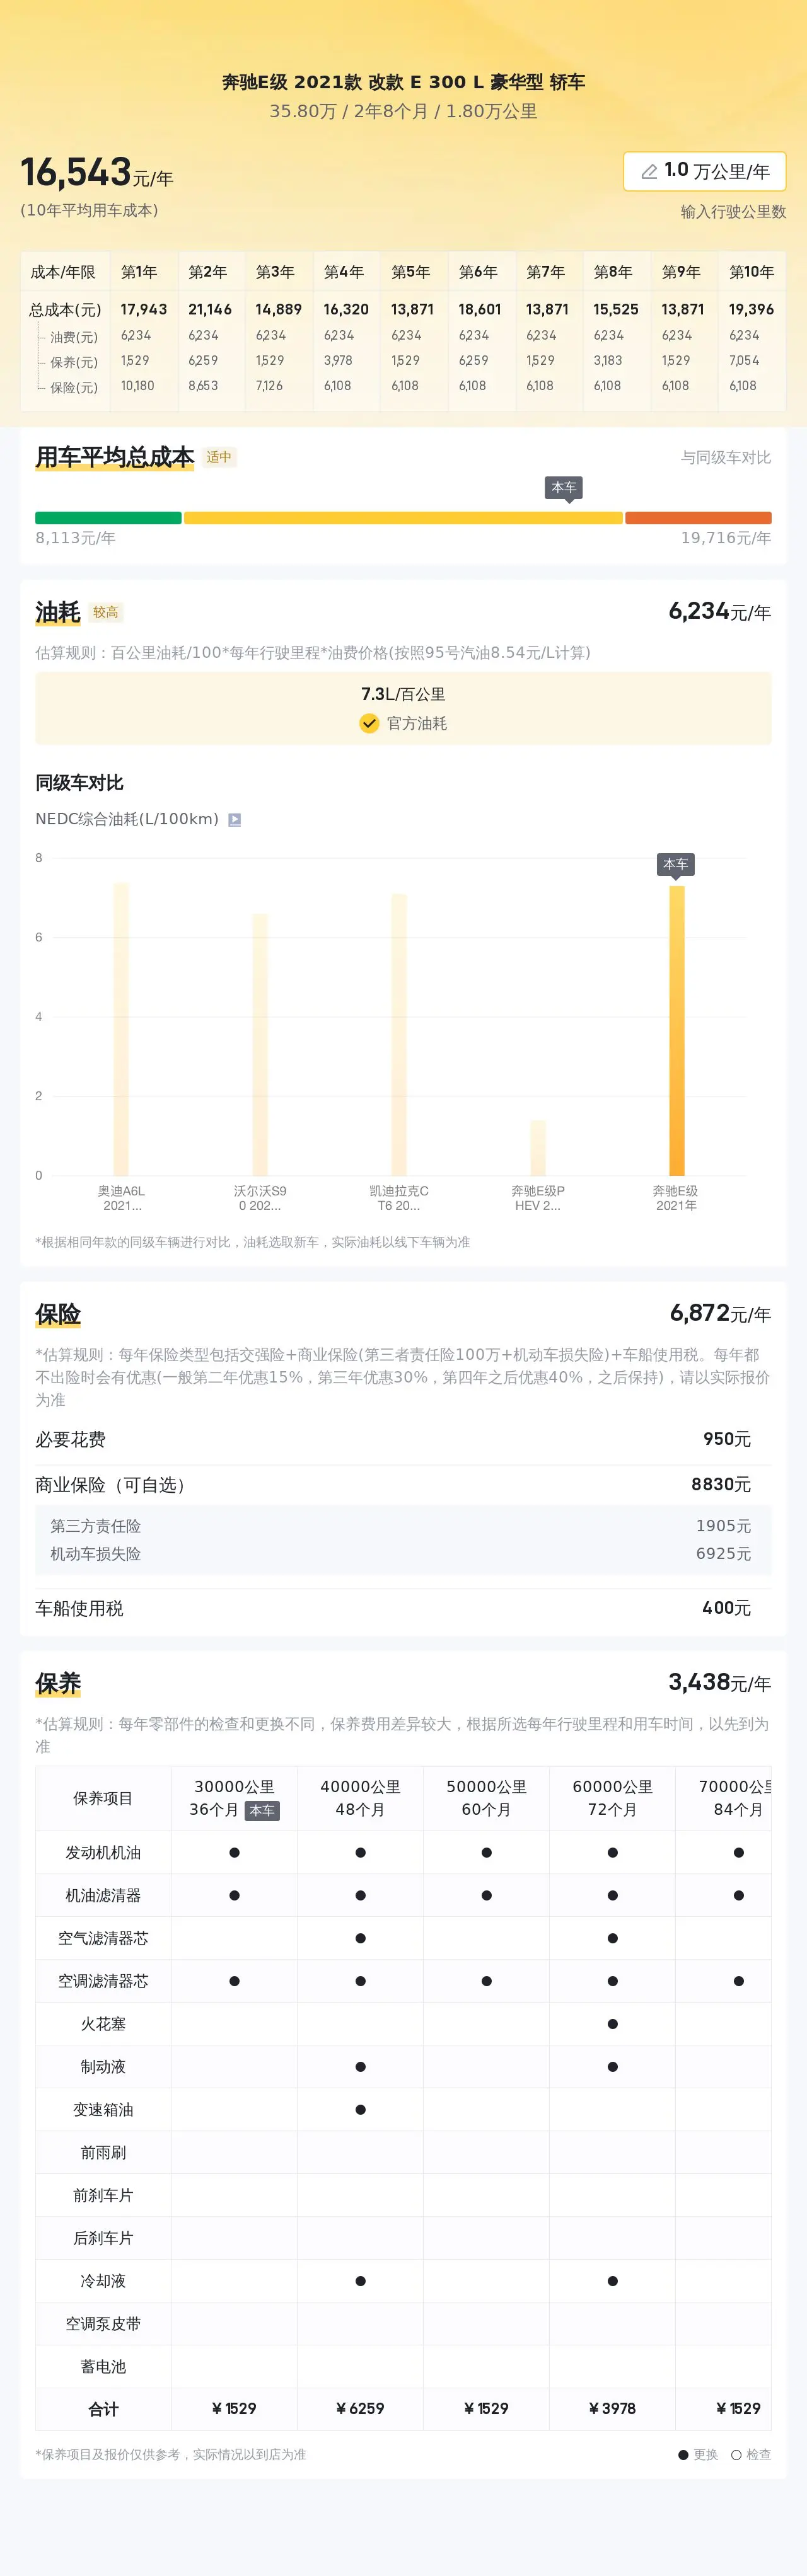The width and height of the screenshot is (807, 2576).
Task: Click the orange segment of cost bar
Action: (698, 518)
